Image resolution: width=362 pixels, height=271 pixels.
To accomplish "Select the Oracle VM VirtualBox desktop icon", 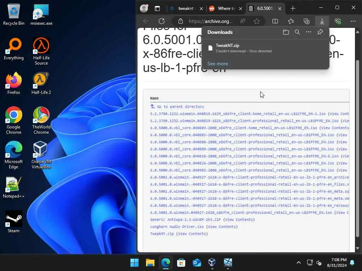I will (41, 155).
